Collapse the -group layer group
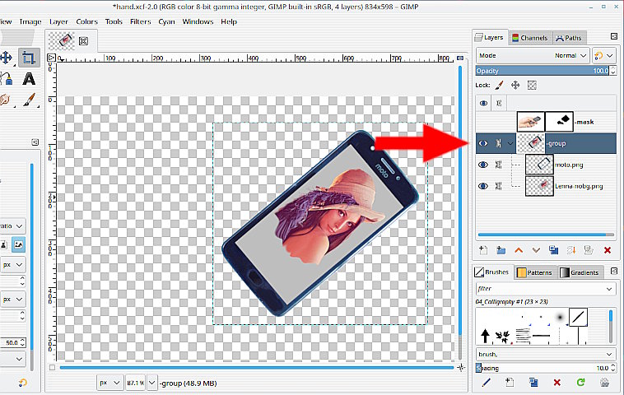The height and width of the screenshot is (395, 624). (510, 143)
